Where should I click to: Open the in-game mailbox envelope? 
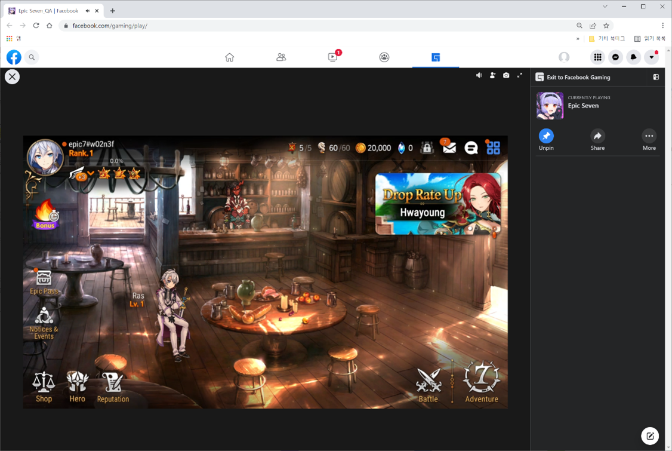click(x=449, y=148)
